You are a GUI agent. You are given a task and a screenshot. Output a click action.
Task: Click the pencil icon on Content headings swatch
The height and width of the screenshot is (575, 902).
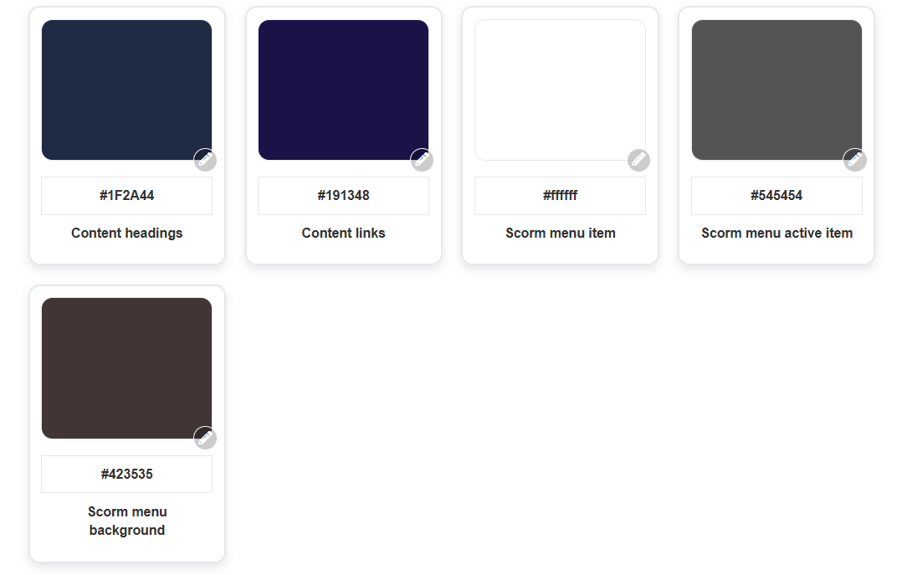pyautogui.click(x=205, y=159)
